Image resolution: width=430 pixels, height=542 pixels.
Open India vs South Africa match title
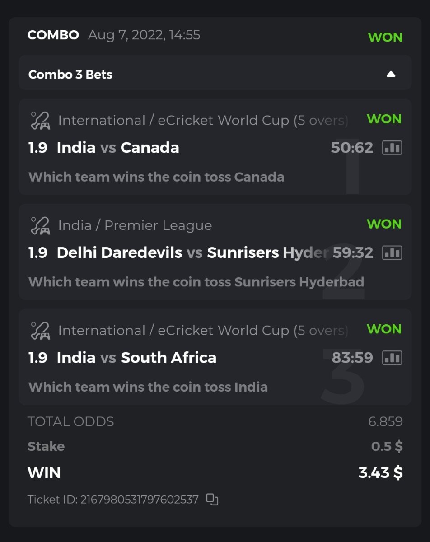coord(136,358)
